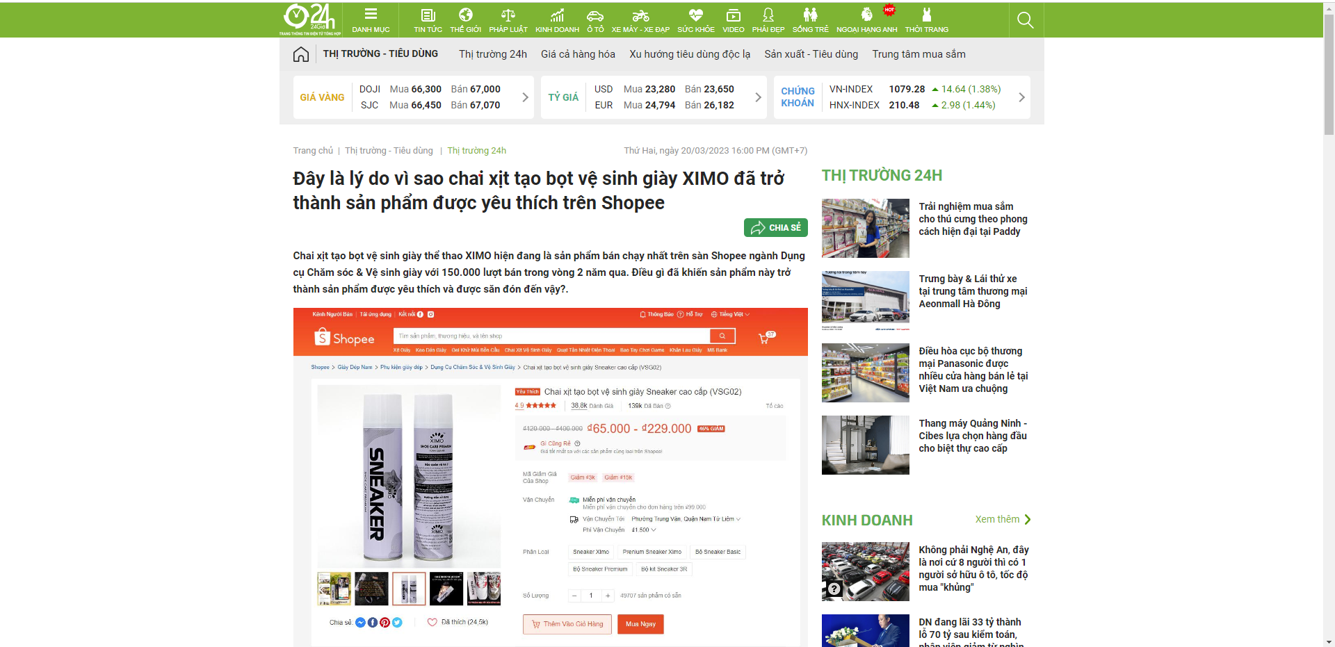Open the PHÁP LUẬT section
1335x647 pixels.
[x=508, y=20]
